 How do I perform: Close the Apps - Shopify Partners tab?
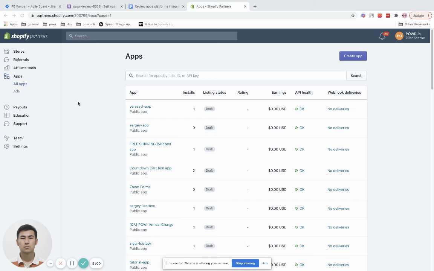tap(245, 6)
